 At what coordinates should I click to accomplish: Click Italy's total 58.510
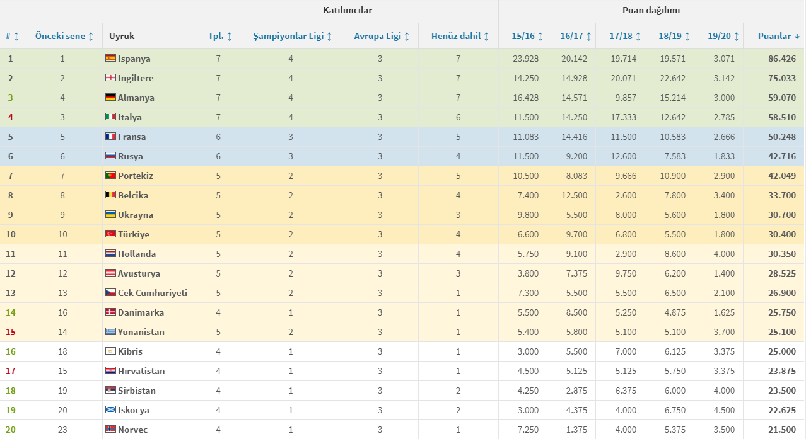coord(782,117)
